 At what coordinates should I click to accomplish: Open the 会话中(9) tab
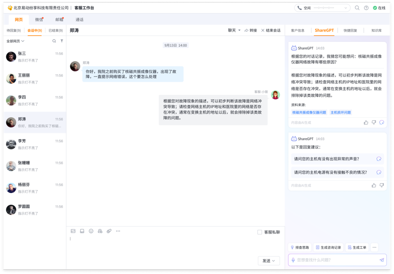(35, 30)
